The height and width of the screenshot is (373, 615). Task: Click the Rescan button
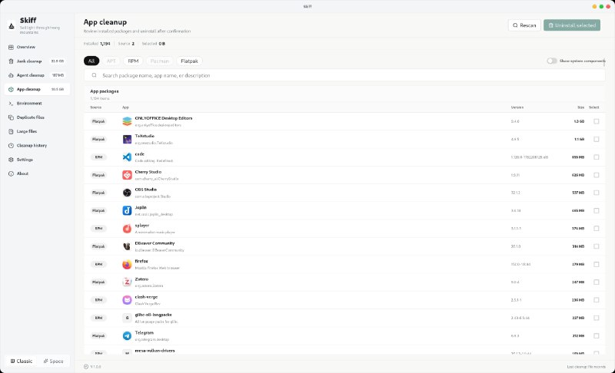tap(524, 25)
